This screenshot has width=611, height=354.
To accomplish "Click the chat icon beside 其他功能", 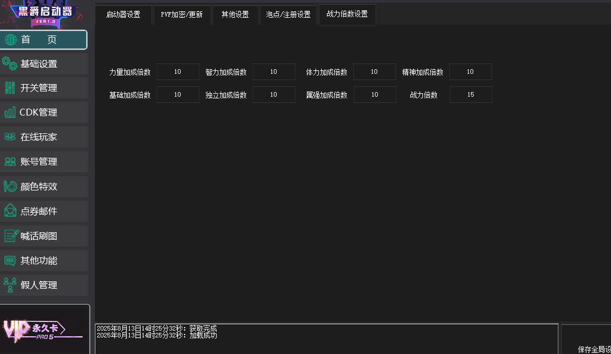I will [10, 260].
